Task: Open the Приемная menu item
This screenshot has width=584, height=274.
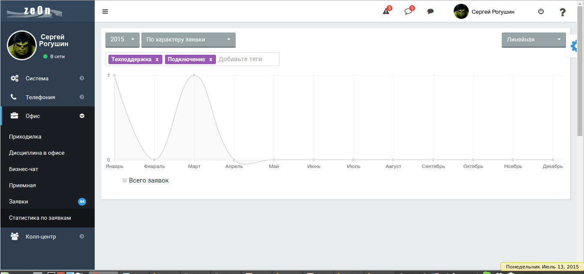Action: click(47, 186)
